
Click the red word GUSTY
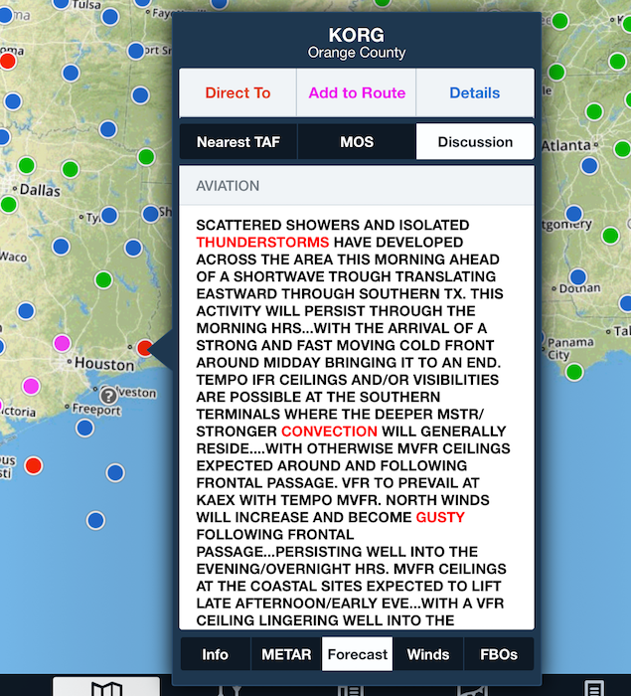point(440,518)
